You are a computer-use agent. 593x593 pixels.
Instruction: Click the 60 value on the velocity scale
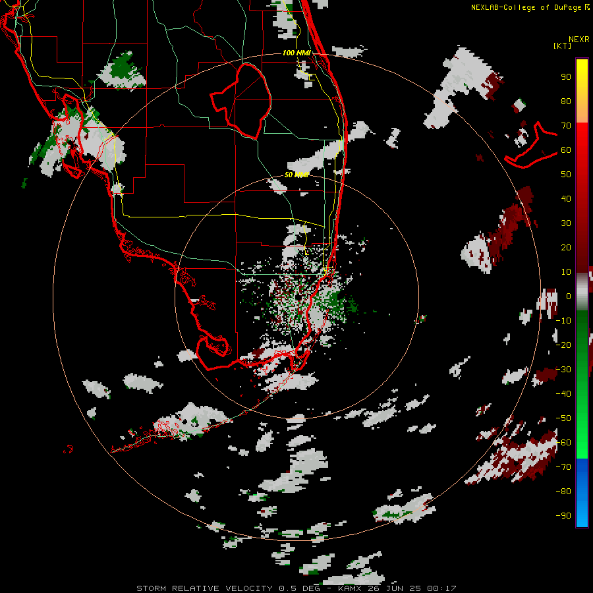pos(566,150)
